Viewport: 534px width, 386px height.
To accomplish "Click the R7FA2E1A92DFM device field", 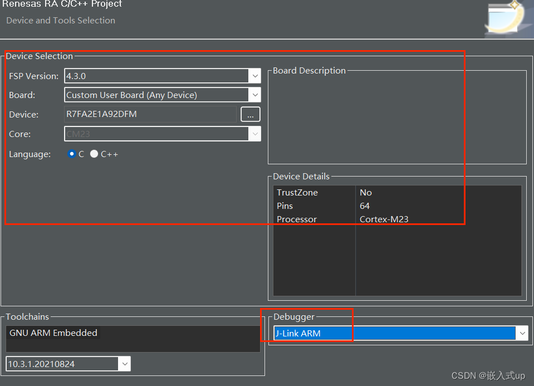I will [150, 114].
